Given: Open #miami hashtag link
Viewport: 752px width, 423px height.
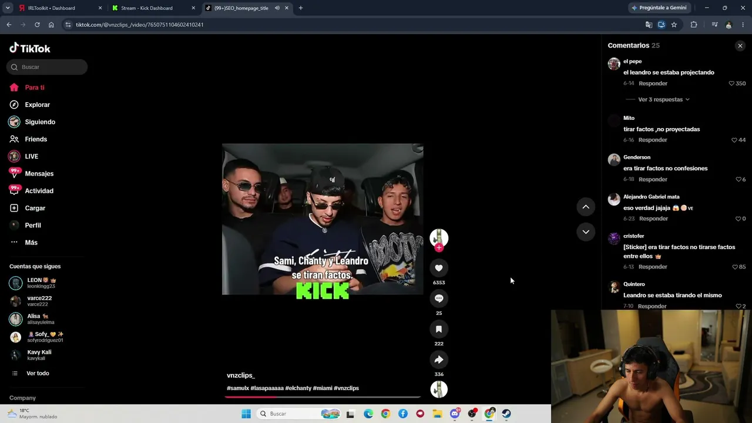Looking at the screenshot, I should tap(323, 388).
